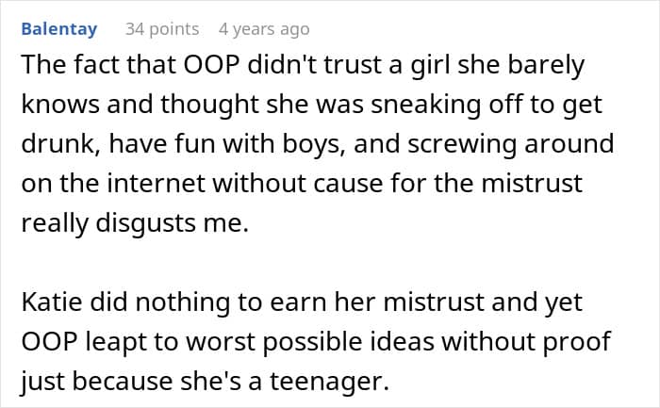The width and height of the screenshot is (660, 408).
Task: Open the Balentay user profile link
Action: tap(58, 29)
